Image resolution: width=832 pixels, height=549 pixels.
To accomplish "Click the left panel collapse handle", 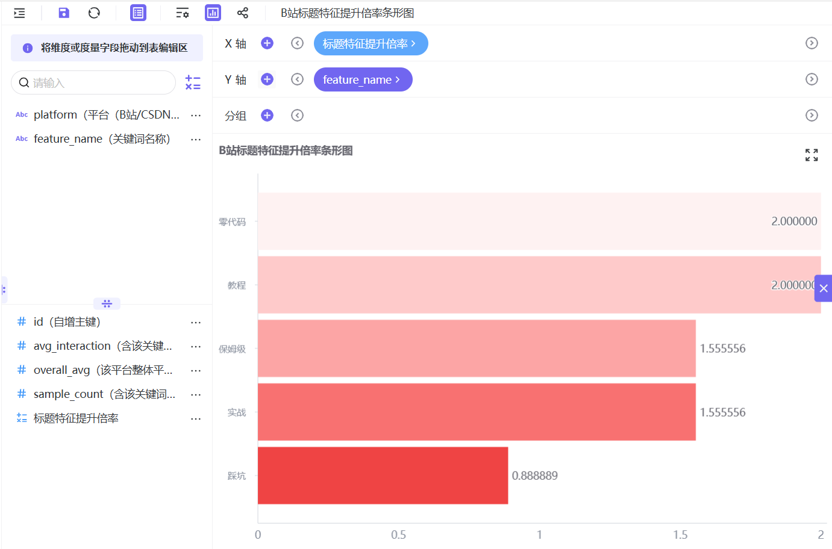I will pos(4,290).
